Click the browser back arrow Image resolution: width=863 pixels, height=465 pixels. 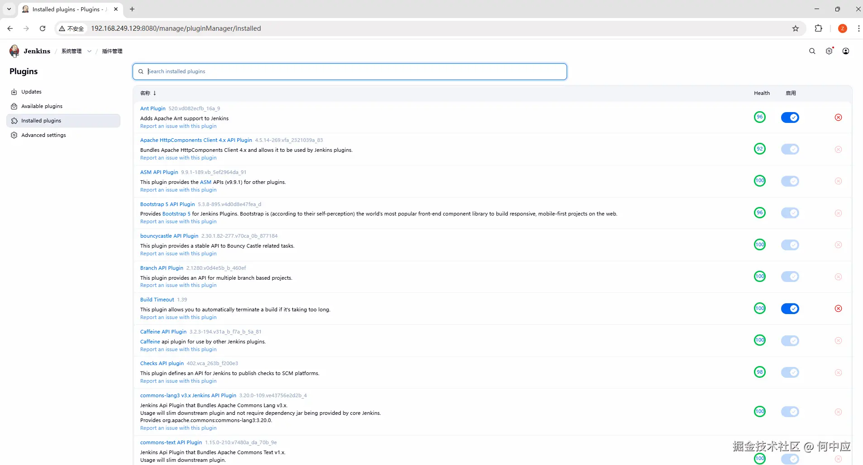[x=10, y=28]
